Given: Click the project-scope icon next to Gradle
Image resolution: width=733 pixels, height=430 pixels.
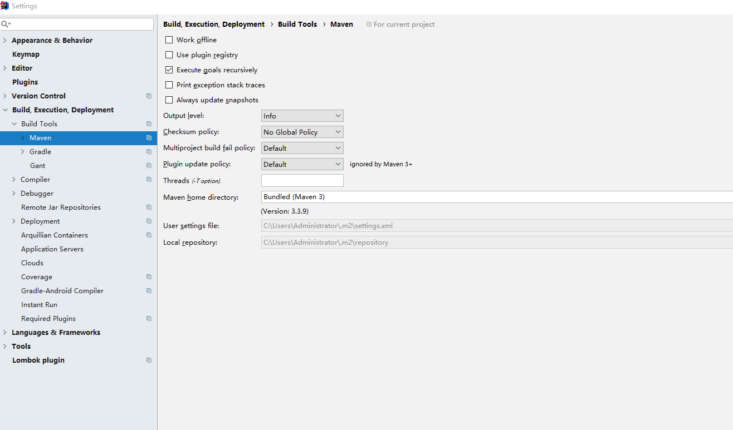Looking at the screenshot, I should [x=149, y=152].
